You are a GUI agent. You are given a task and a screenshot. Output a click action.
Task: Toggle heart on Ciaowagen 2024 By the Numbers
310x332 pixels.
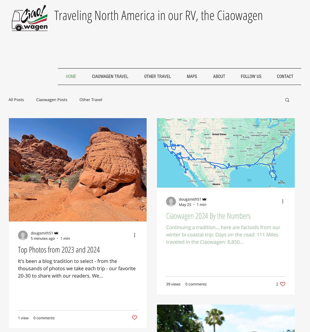pos(283,284)
